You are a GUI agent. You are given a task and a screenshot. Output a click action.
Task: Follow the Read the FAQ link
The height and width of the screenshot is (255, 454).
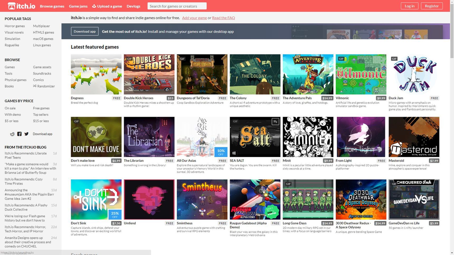(x=223, y=18)
